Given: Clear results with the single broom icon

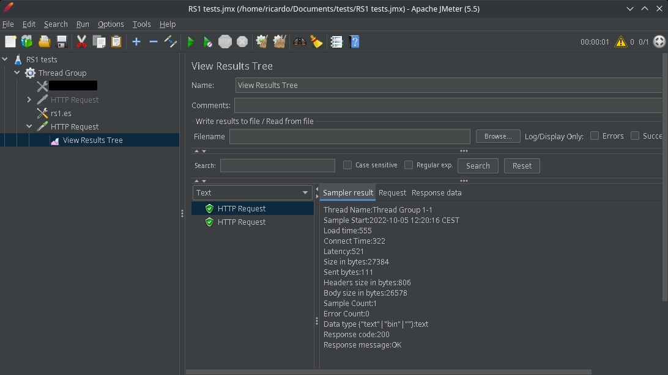Looking at the screenshot, I should coord(262,42).
